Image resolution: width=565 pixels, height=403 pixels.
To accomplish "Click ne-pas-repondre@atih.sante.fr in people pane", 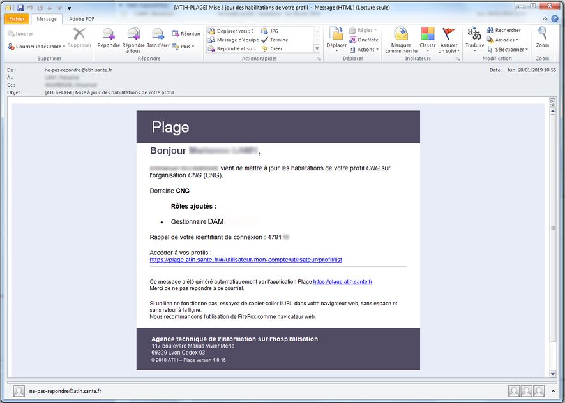I will [x=65, y=391].
